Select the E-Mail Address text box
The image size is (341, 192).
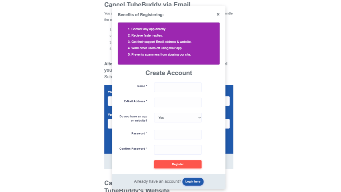[x=178, y=102]
